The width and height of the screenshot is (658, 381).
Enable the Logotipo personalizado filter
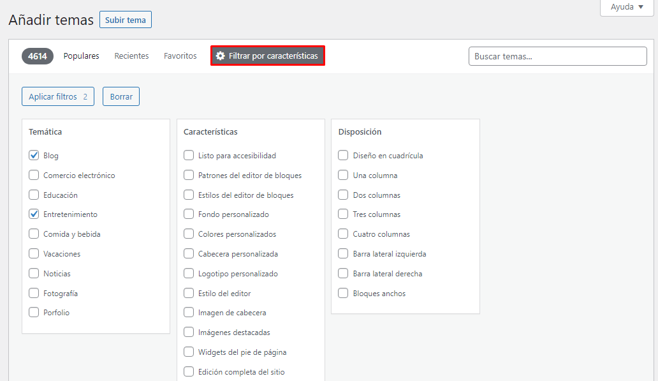(x=189, y=273)
